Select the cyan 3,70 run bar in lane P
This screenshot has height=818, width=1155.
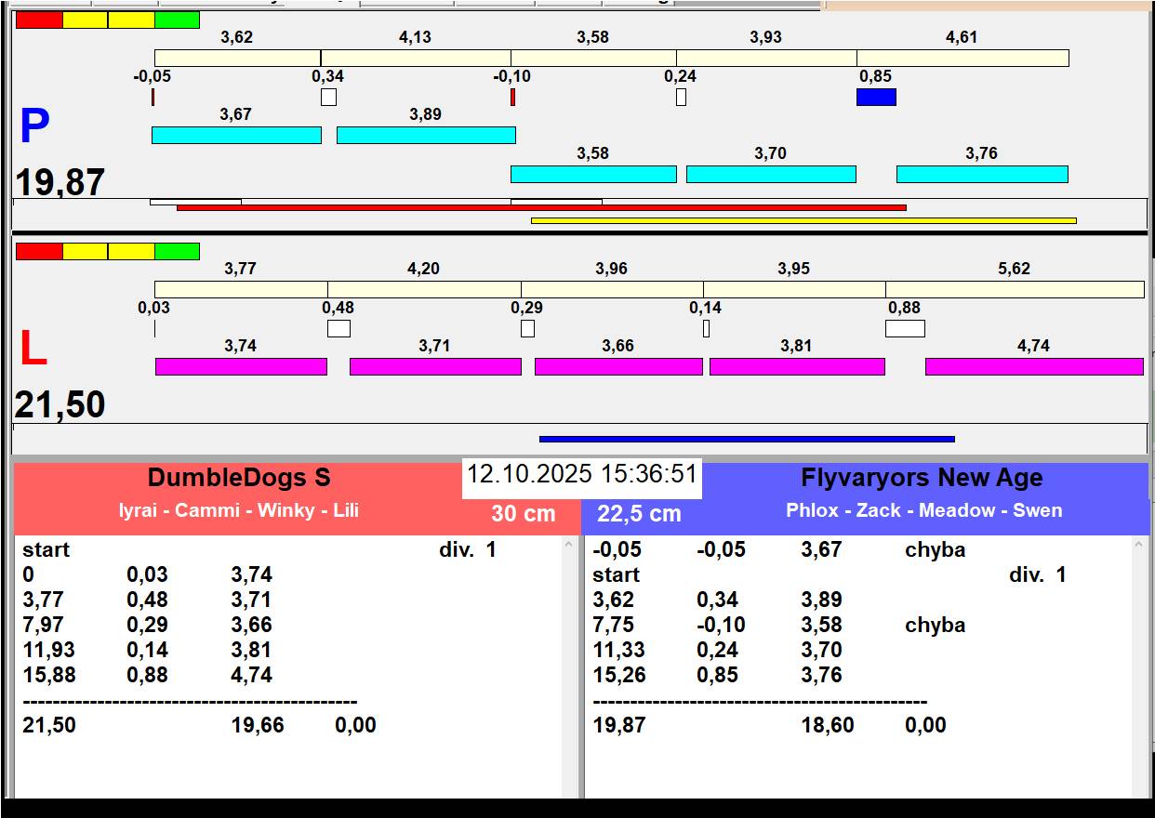(x=771, y=174)
